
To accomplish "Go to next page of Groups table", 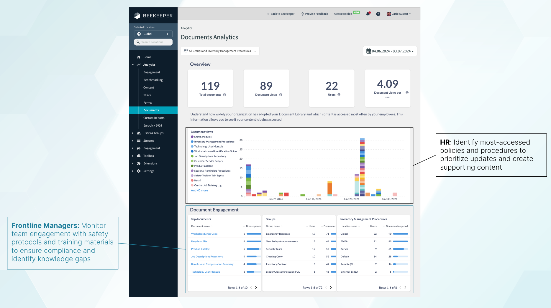I will pyautogui.click(x=331, y=288).
